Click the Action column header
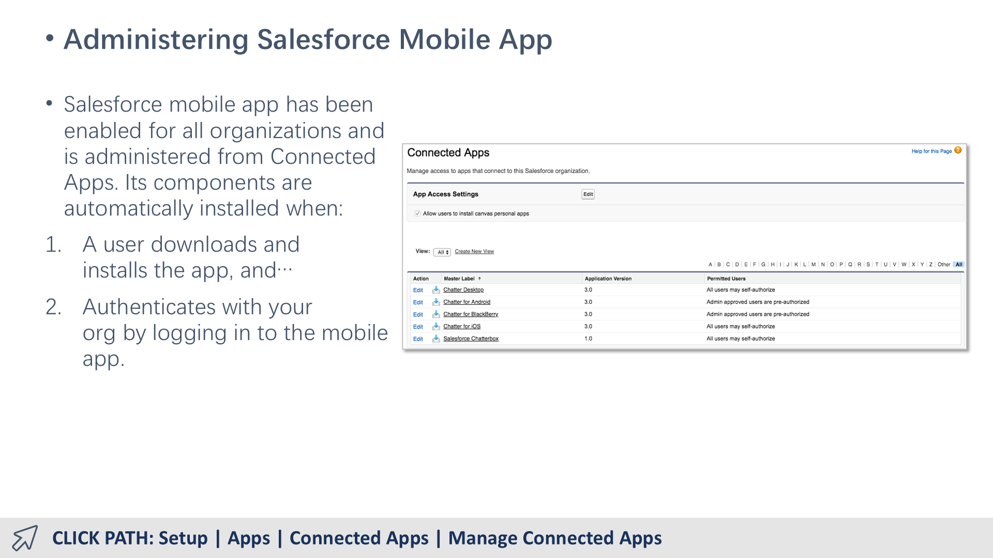 click(x=420, y=278)
